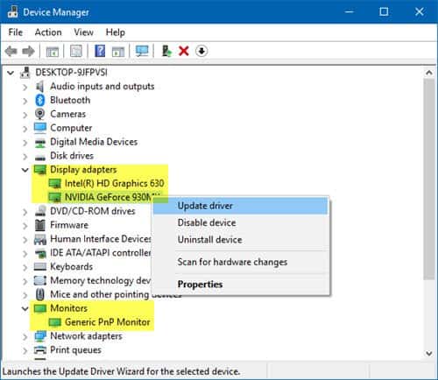Expand the Audio inputs and outputs chevron
438x380 pixels.
tap(25, 87)
